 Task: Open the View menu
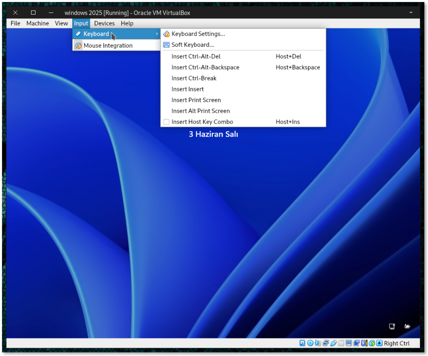click(61, 23)
